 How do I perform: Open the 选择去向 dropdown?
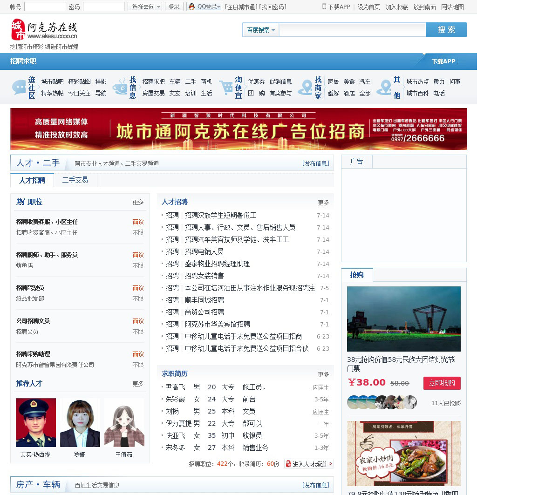click(145, 7)
